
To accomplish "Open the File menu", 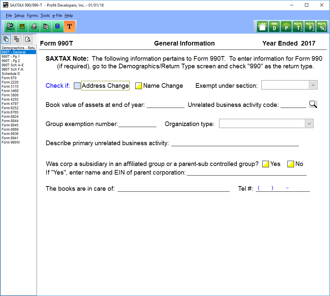I will [x=9, y=16].
